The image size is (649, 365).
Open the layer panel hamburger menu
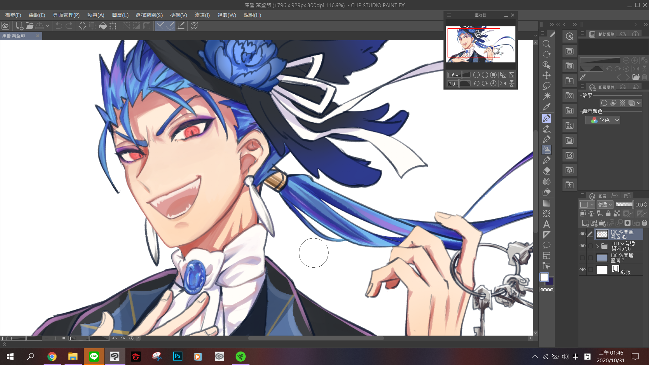[582, 195]
